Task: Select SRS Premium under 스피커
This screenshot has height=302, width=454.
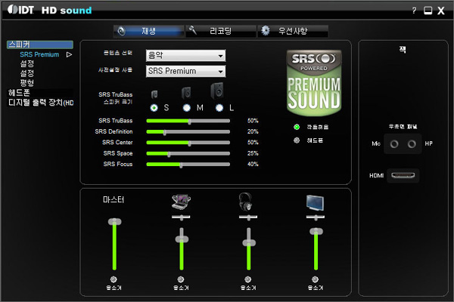Action: pos(39,54)
